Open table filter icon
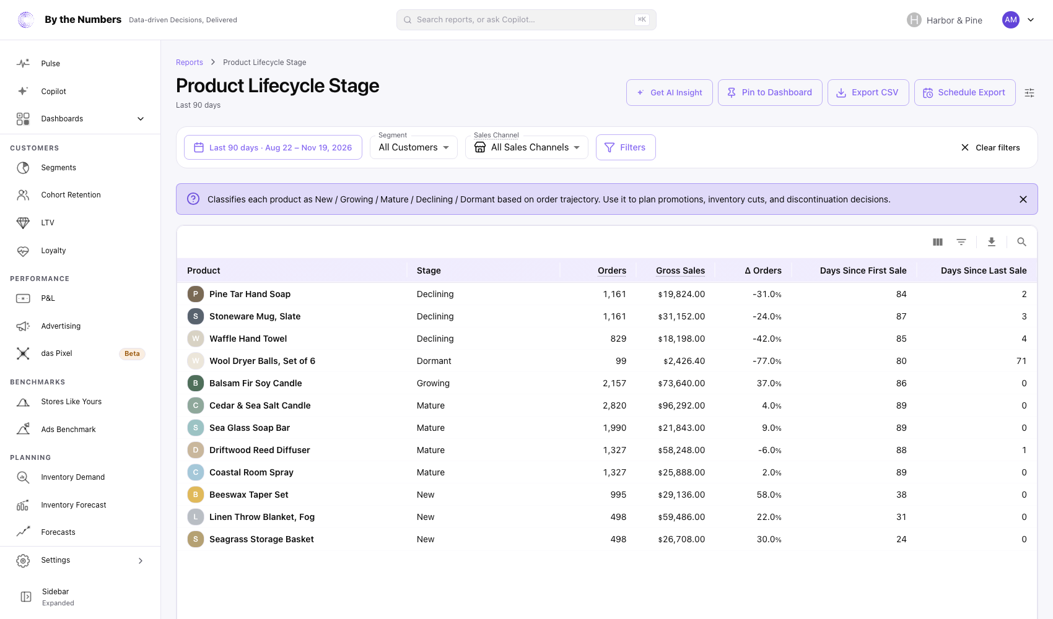 [961, 242]
